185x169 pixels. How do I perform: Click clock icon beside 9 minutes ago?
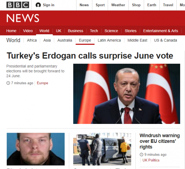[x=141, y=154]
